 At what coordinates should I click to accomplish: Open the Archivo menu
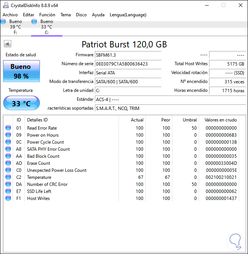[10, 15]
